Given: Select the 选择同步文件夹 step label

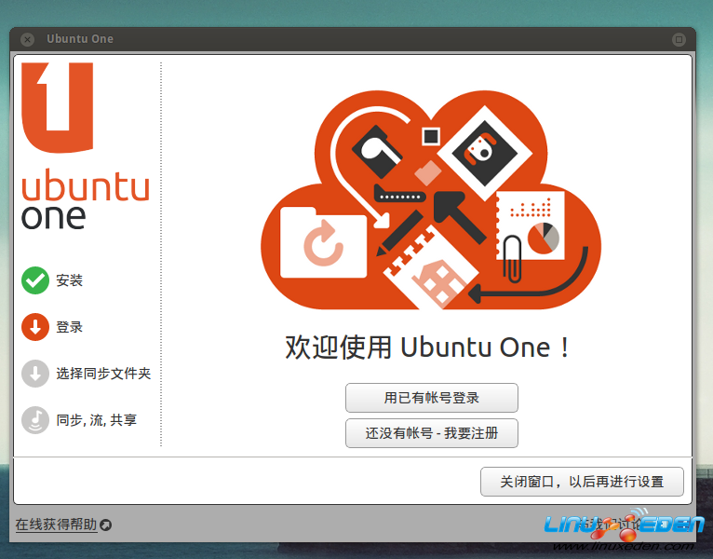Looking at the screenshot, I should (103, 374).
